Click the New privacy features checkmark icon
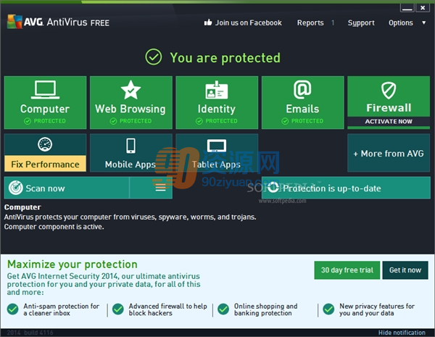This screenshot has height=337, width=435. (328, 309)
